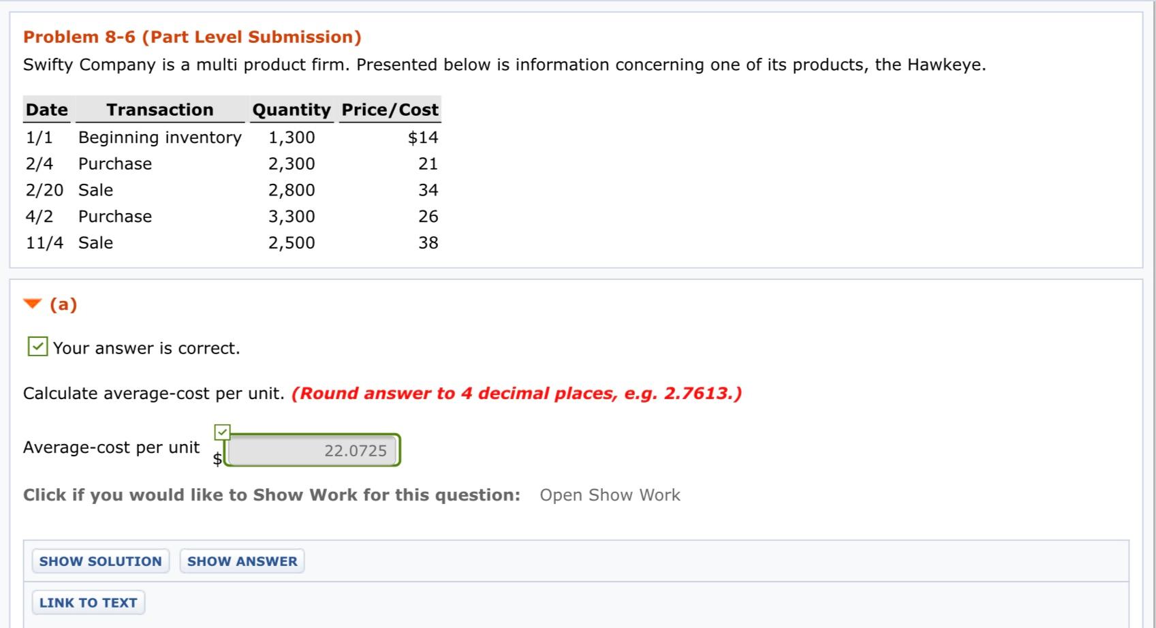Image resolution: width=1156 pixels, height=628 pixels.
Task: Click the Beginning inventory row
Action: pos(159,137)
